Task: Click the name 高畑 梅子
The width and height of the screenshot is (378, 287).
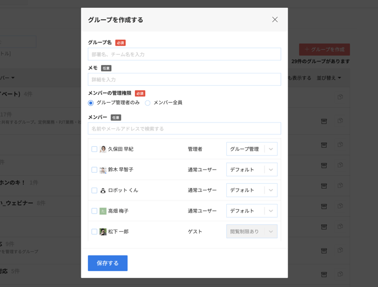Action: (x=118, y=211)
